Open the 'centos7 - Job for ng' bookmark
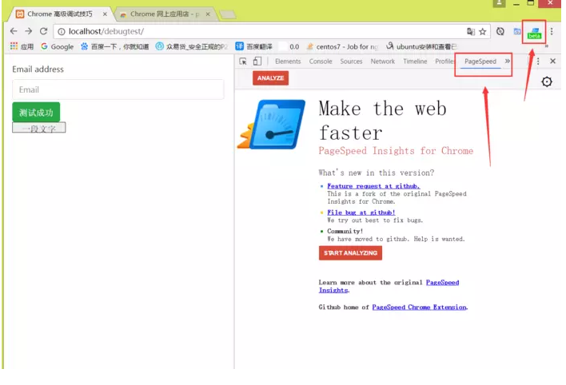The height and width of the screenshot is (385, 566). pyautogui.click(x=342, y=46)
